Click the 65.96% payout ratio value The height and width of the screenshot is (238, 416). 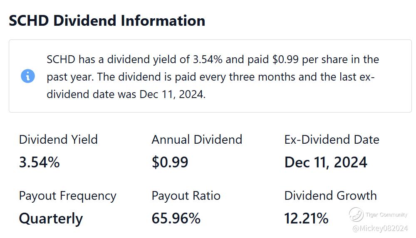click(x=176, y=218)
